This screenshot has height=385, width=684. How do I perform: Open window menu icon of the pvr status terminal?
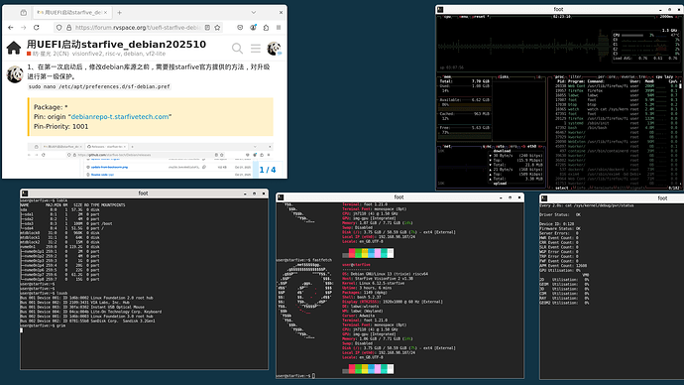pyautogui.click(x=544, y=198)
